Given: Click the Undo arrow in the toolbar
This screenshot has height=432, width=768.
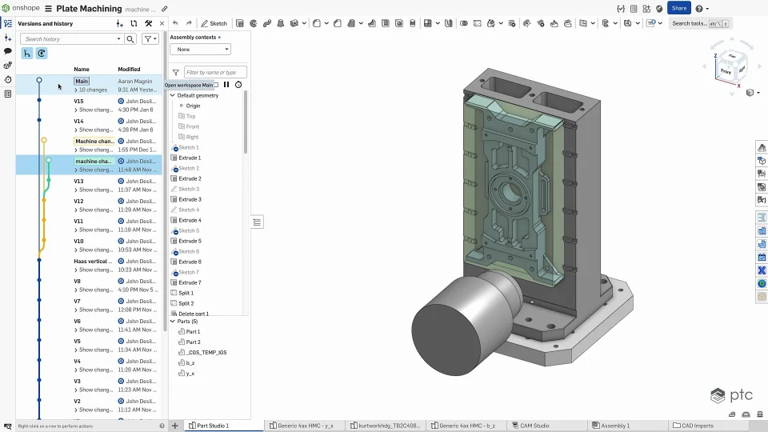Looking at the screenshot, I should [x=176, y=23].
